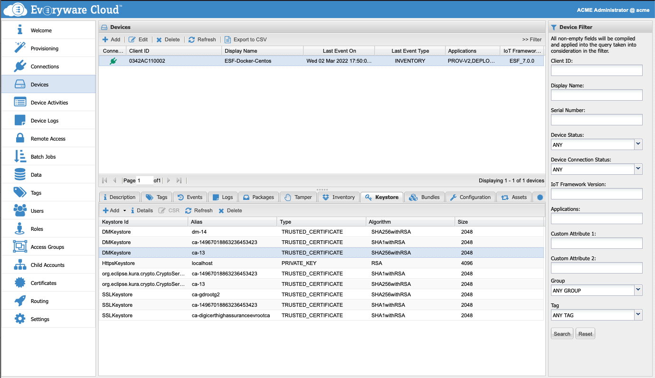Open Child Accounts hierarchy icon
The image size is (655, 378).
click(20, 265)
